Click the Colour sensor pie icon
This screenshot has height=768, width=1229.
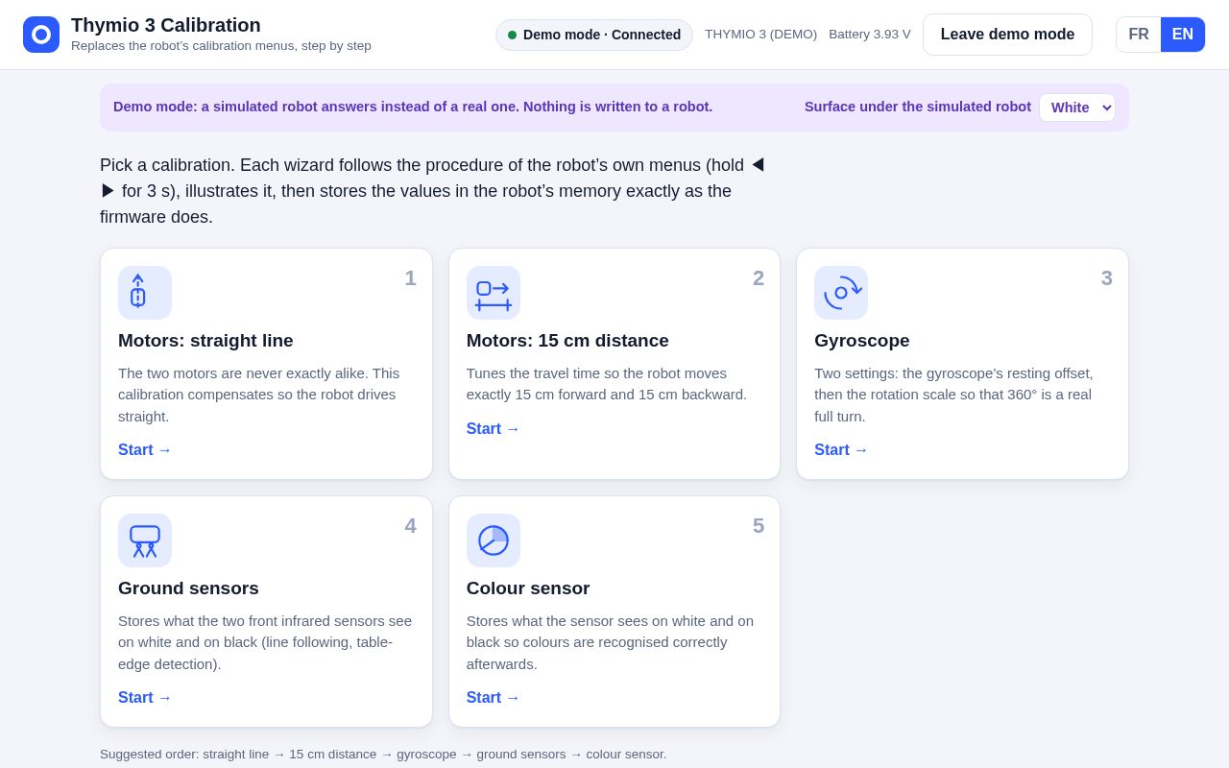tap(494, 540)
